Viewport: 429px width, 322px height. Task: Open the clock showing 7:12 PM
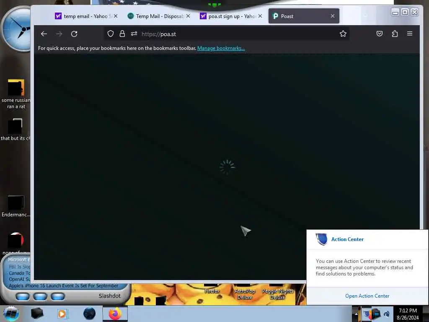[x=408, y=314]
